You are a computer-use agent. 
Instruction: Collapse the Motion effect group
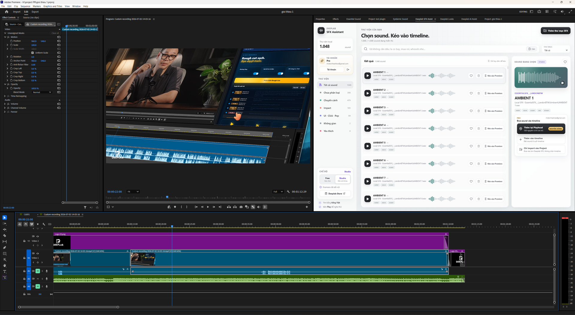(5, 37)
